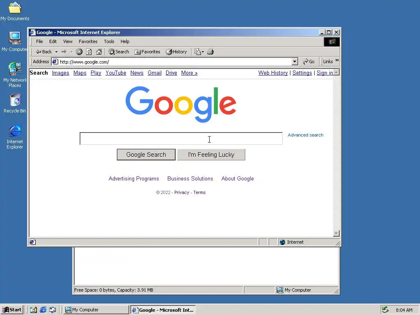Open the Edit menu

[53, 41]
